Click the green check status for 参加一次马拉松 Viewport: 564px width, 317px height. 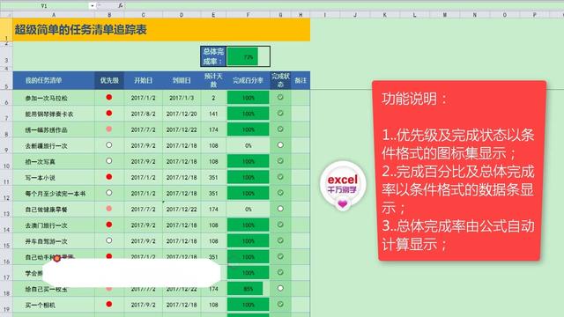[280, 98]
